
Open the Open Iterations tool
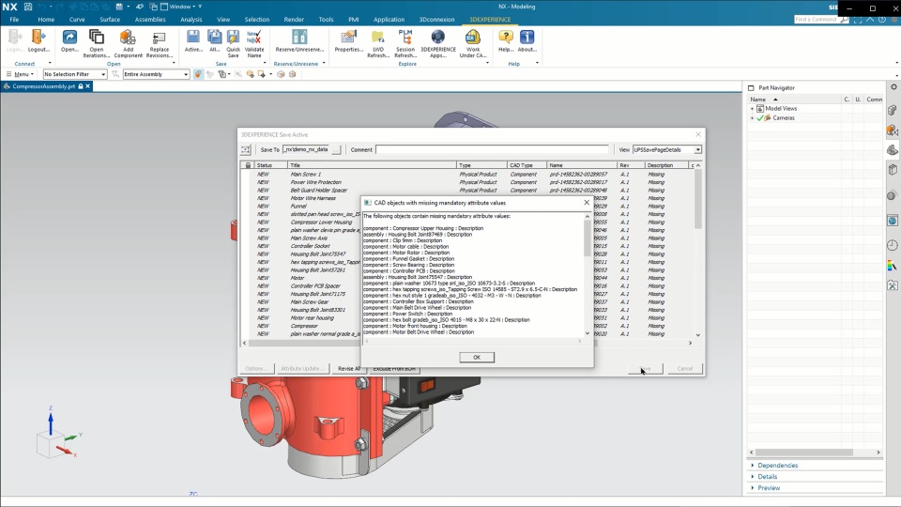point(97,43)
